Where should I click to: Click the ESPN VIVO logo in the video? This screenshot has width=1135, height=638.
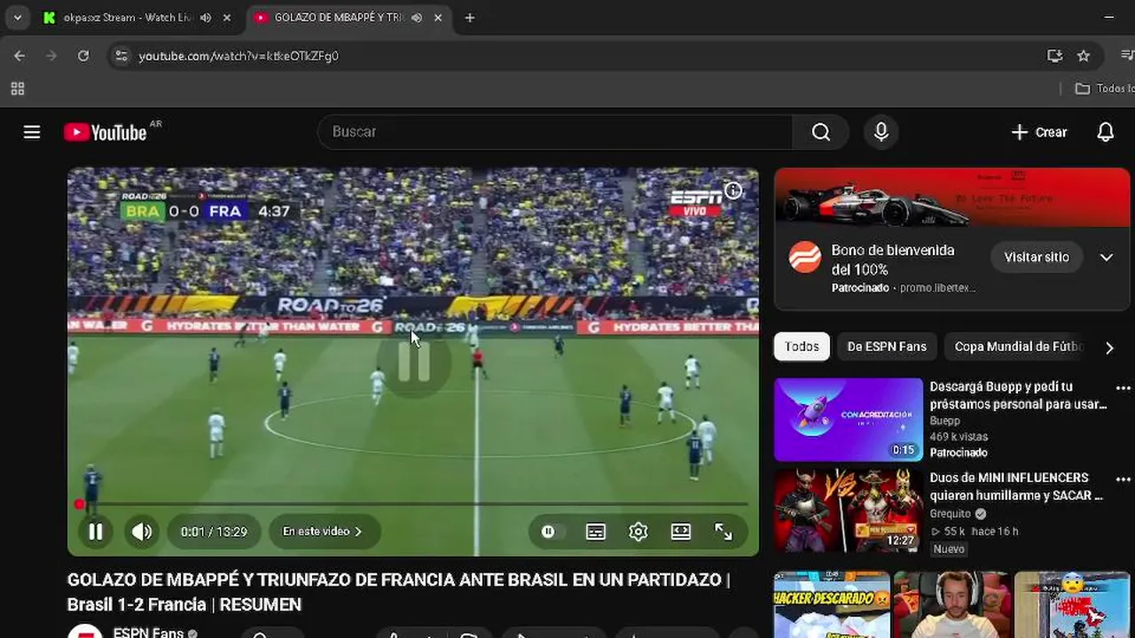[696, 203]
